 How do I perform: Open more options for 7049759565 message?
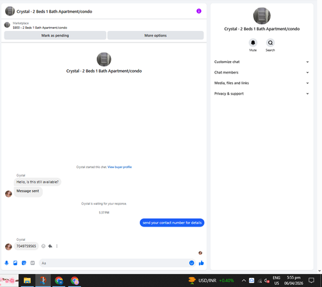pos(57,246)
